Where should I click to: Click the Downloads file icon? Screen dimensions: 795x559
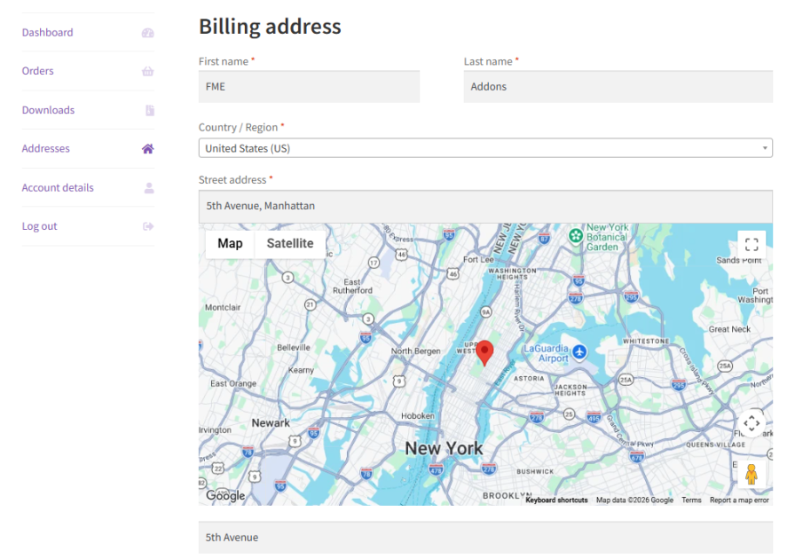pyautogui.click(x=150, y=110)
